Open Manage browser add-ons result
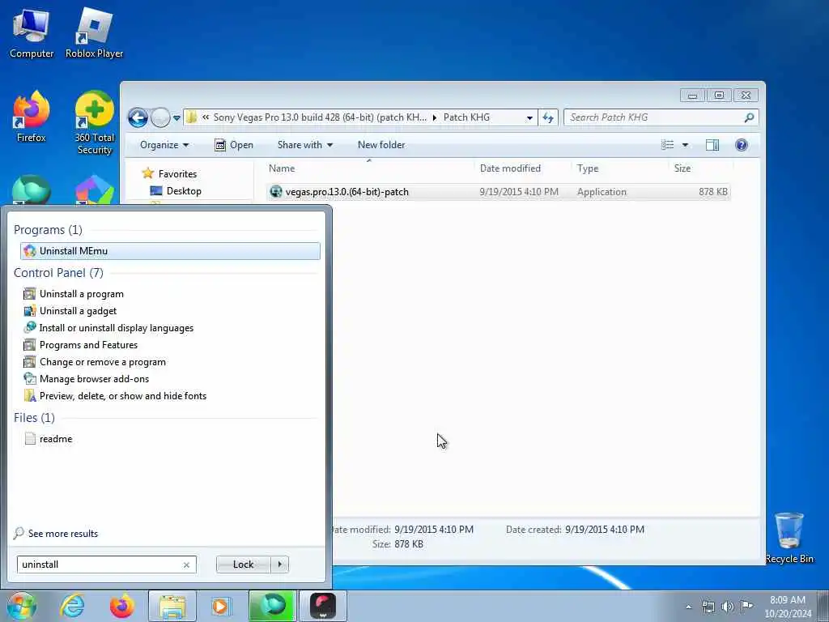Image resolution: width=829 pixels, height=622 pixels. (x=94, y=379)
